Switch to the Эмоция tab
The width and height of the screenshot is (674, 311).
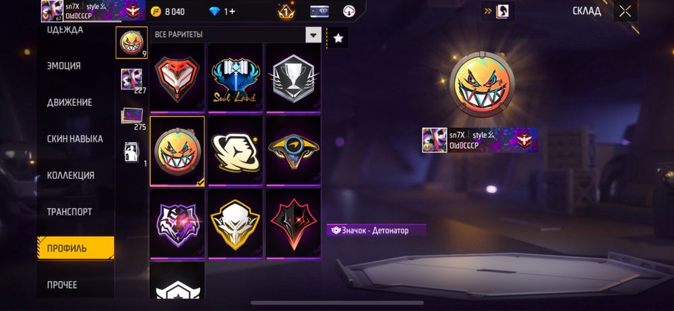[63, 66]
